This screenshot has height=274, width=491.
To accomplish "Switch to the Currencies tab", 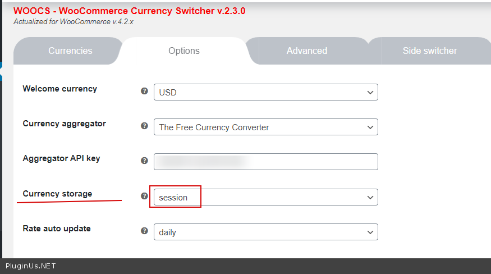I will 70,51.
